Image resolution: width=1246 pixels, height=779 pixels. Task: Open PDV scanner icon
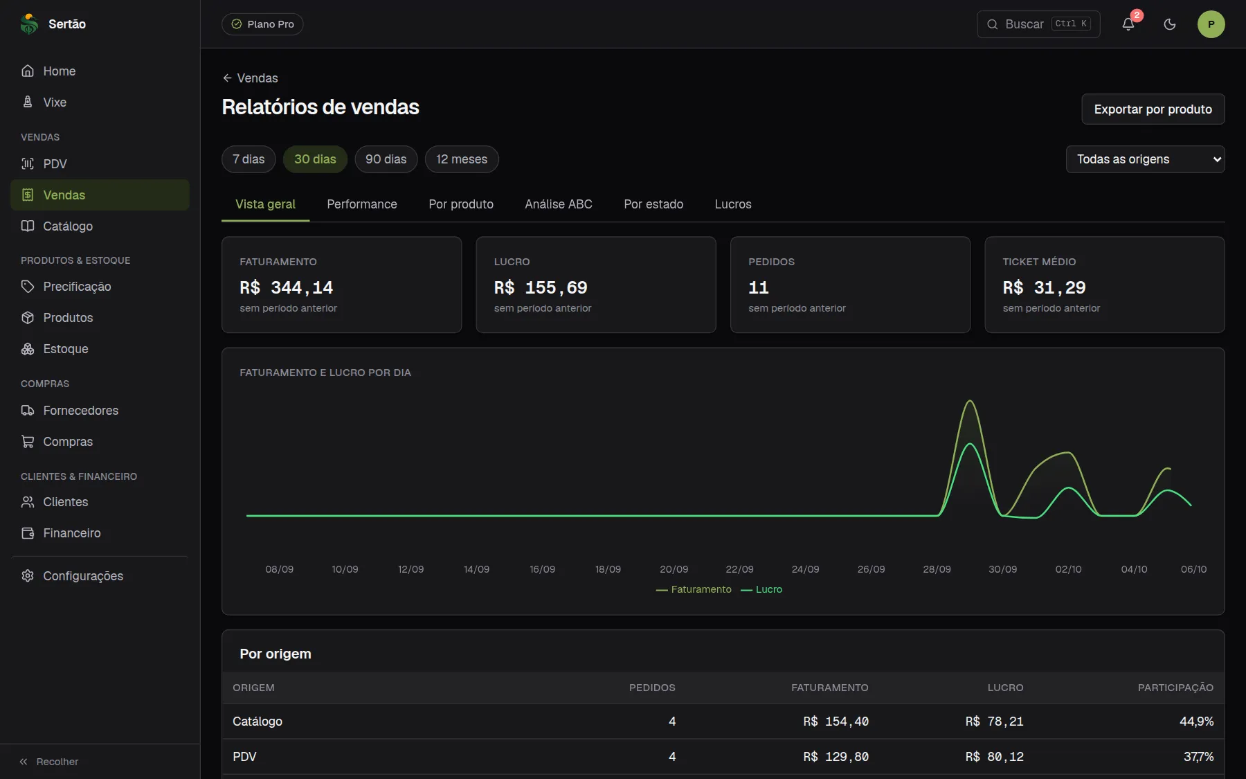(28, 163)
